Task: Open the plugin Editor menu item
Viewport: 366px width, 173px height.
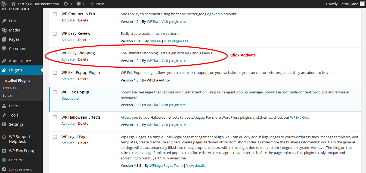Action: tap(7, 95)
